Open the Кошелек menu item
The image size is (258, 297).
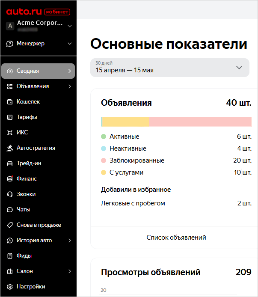point(38,102)
